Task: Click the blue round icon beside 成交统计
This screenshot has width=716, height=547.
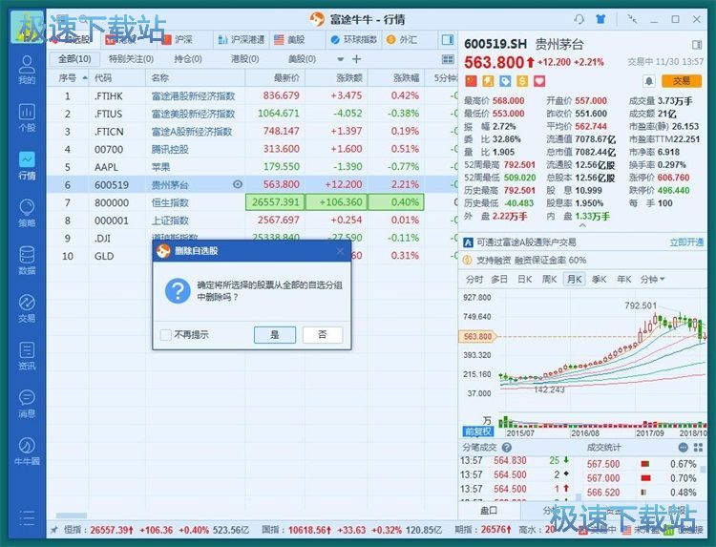Action: 684,448
